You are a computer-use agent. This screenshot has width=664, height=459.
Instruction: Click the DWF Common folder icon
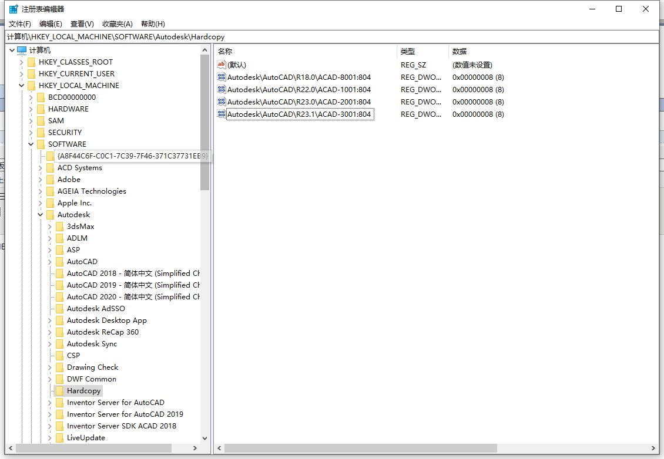[60, 379]
